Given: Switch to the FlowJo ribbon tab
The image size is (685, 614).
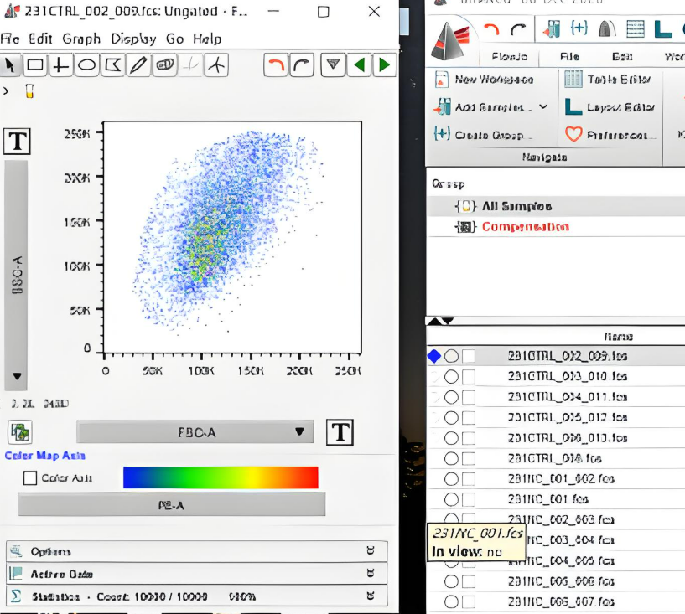Looking at the screenshot, I should 510,57.
